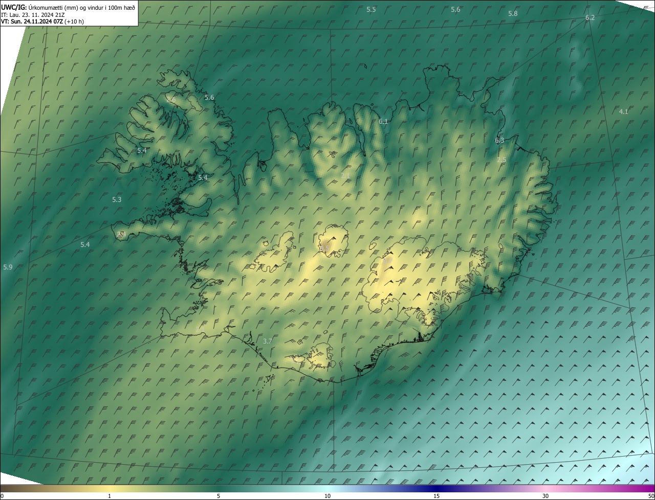The width and height of the screenshot is (655, 500).
Task: Select the 5.3 value label
Action: [x=117, y=200]
